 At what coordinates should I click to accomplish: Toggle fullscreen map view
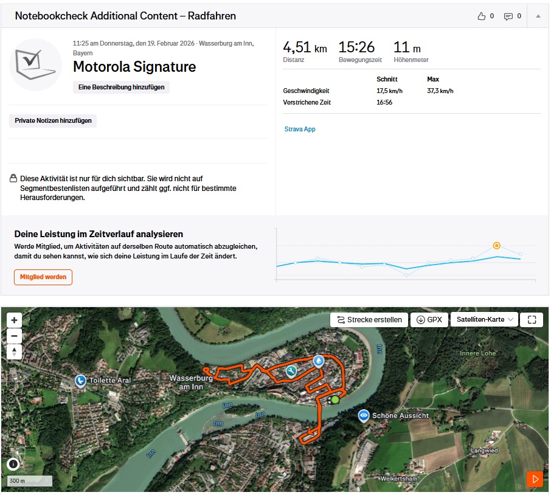click(532, 320)
